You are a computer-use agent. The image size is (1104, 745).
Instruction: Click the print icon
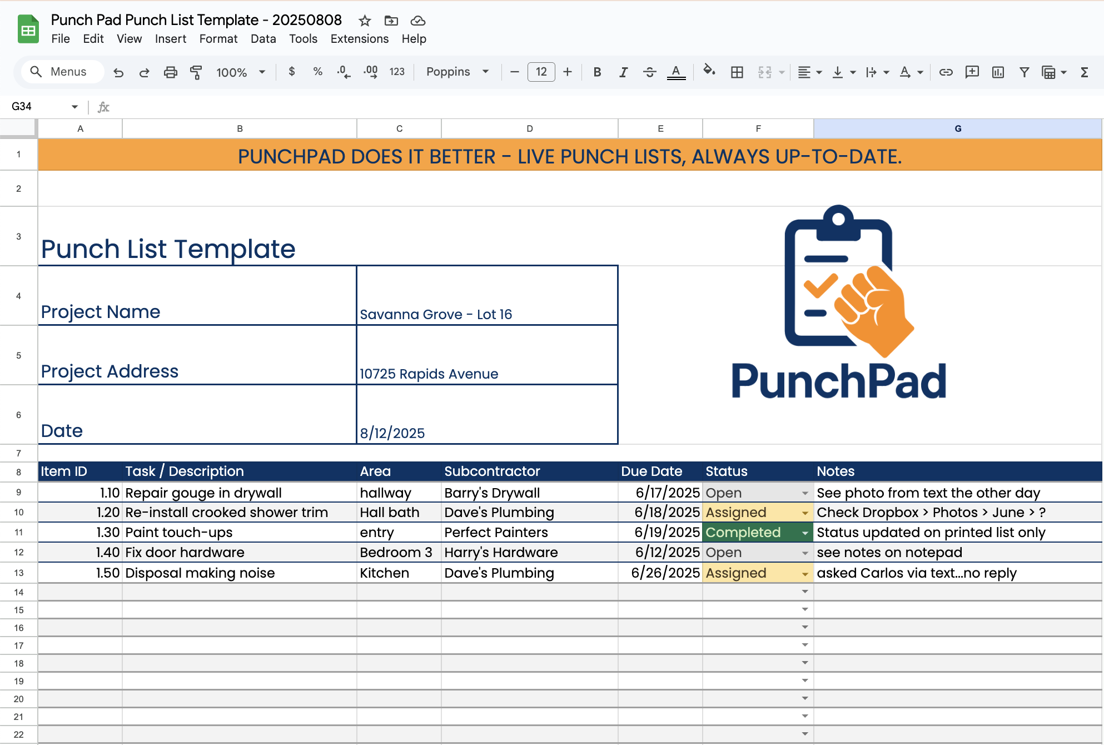tap(170, 72)
